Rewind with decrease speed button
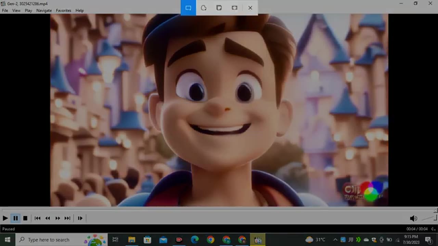438x246 pixels. pyautogui.click(x=48, y=218)
